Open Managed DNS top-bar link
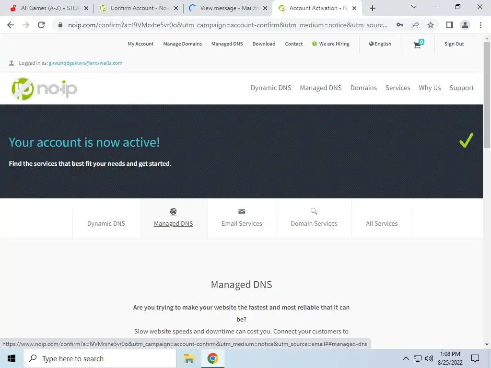The image size is (491, 368). point(227,44)
